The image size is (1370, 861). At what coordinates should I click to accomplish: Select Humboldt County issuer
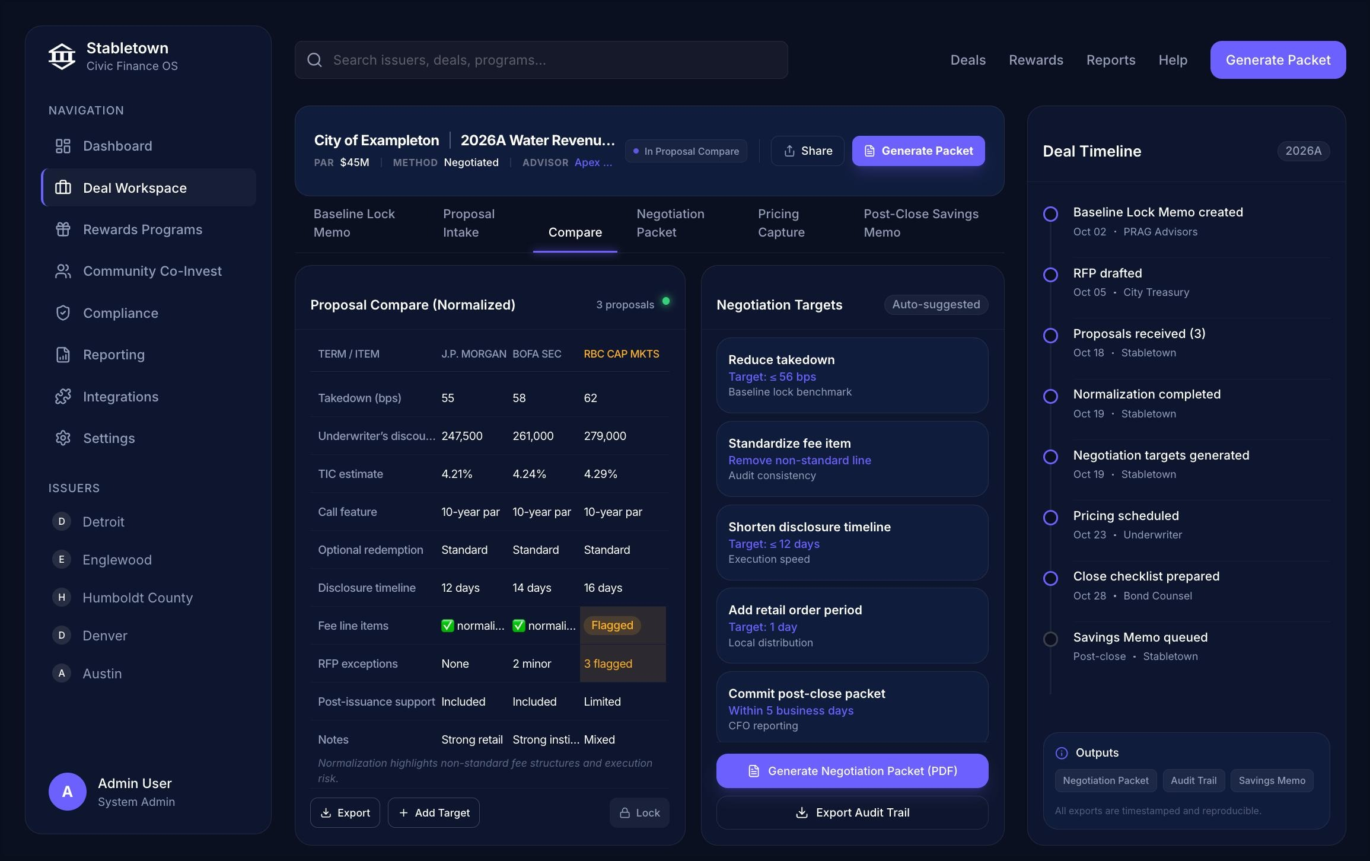coord(138,598)
